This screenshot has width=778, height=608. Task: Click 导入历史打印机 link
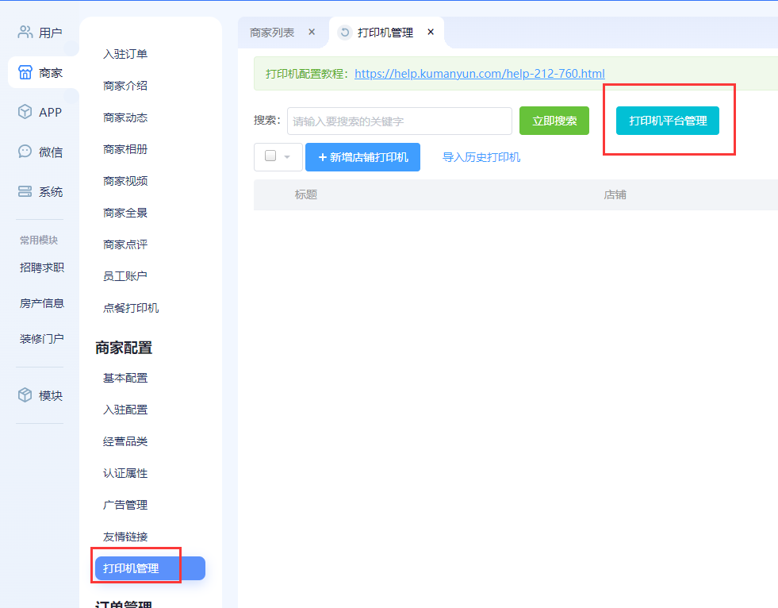coord(481,157)
